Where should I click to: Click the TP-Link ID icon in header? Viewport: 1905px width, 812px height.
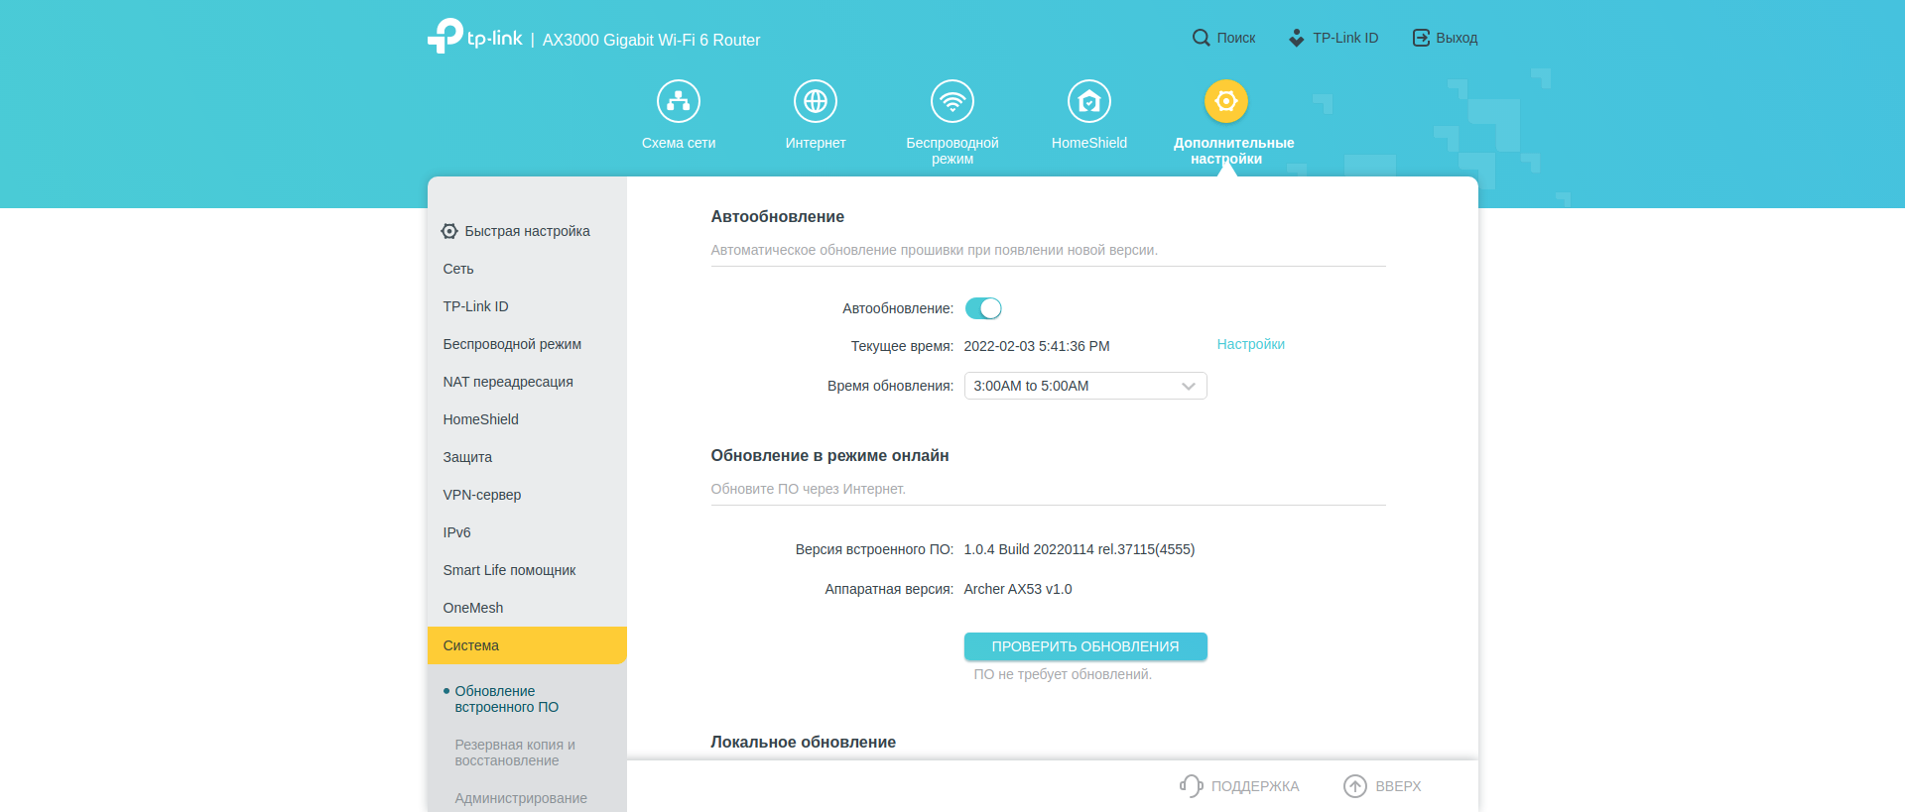[1296, 38]
